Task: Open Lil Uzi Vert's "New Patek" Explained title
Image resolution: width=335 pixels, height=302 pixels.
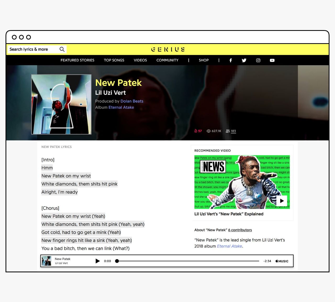Action: pos(229,214)
